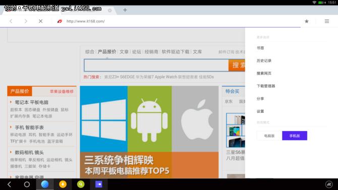Choose 分享 (Share) in the menu
The height and width of the screenshot is (190, 338).
(x=260, y=99)
